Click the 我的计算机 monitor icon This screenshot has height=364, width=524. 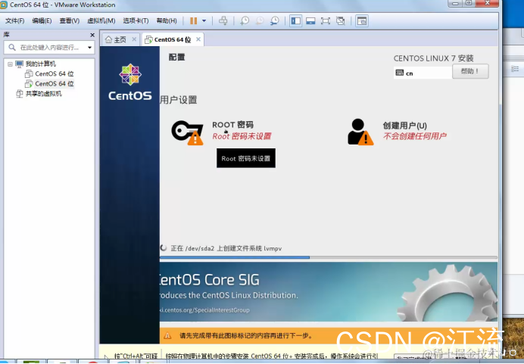(20, 64)
